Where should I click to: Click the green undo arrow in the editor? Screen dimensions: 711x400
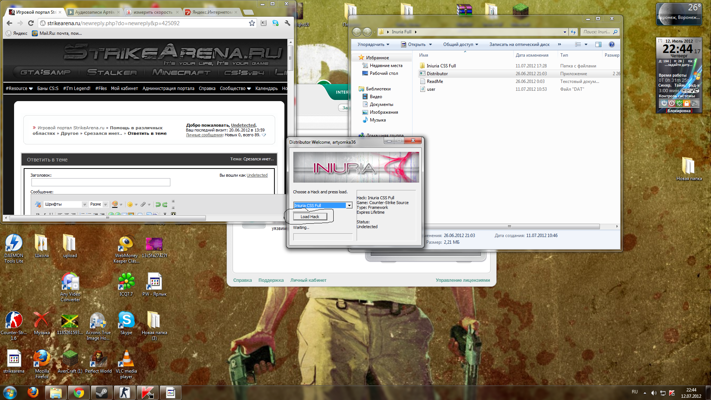(158, 204)
